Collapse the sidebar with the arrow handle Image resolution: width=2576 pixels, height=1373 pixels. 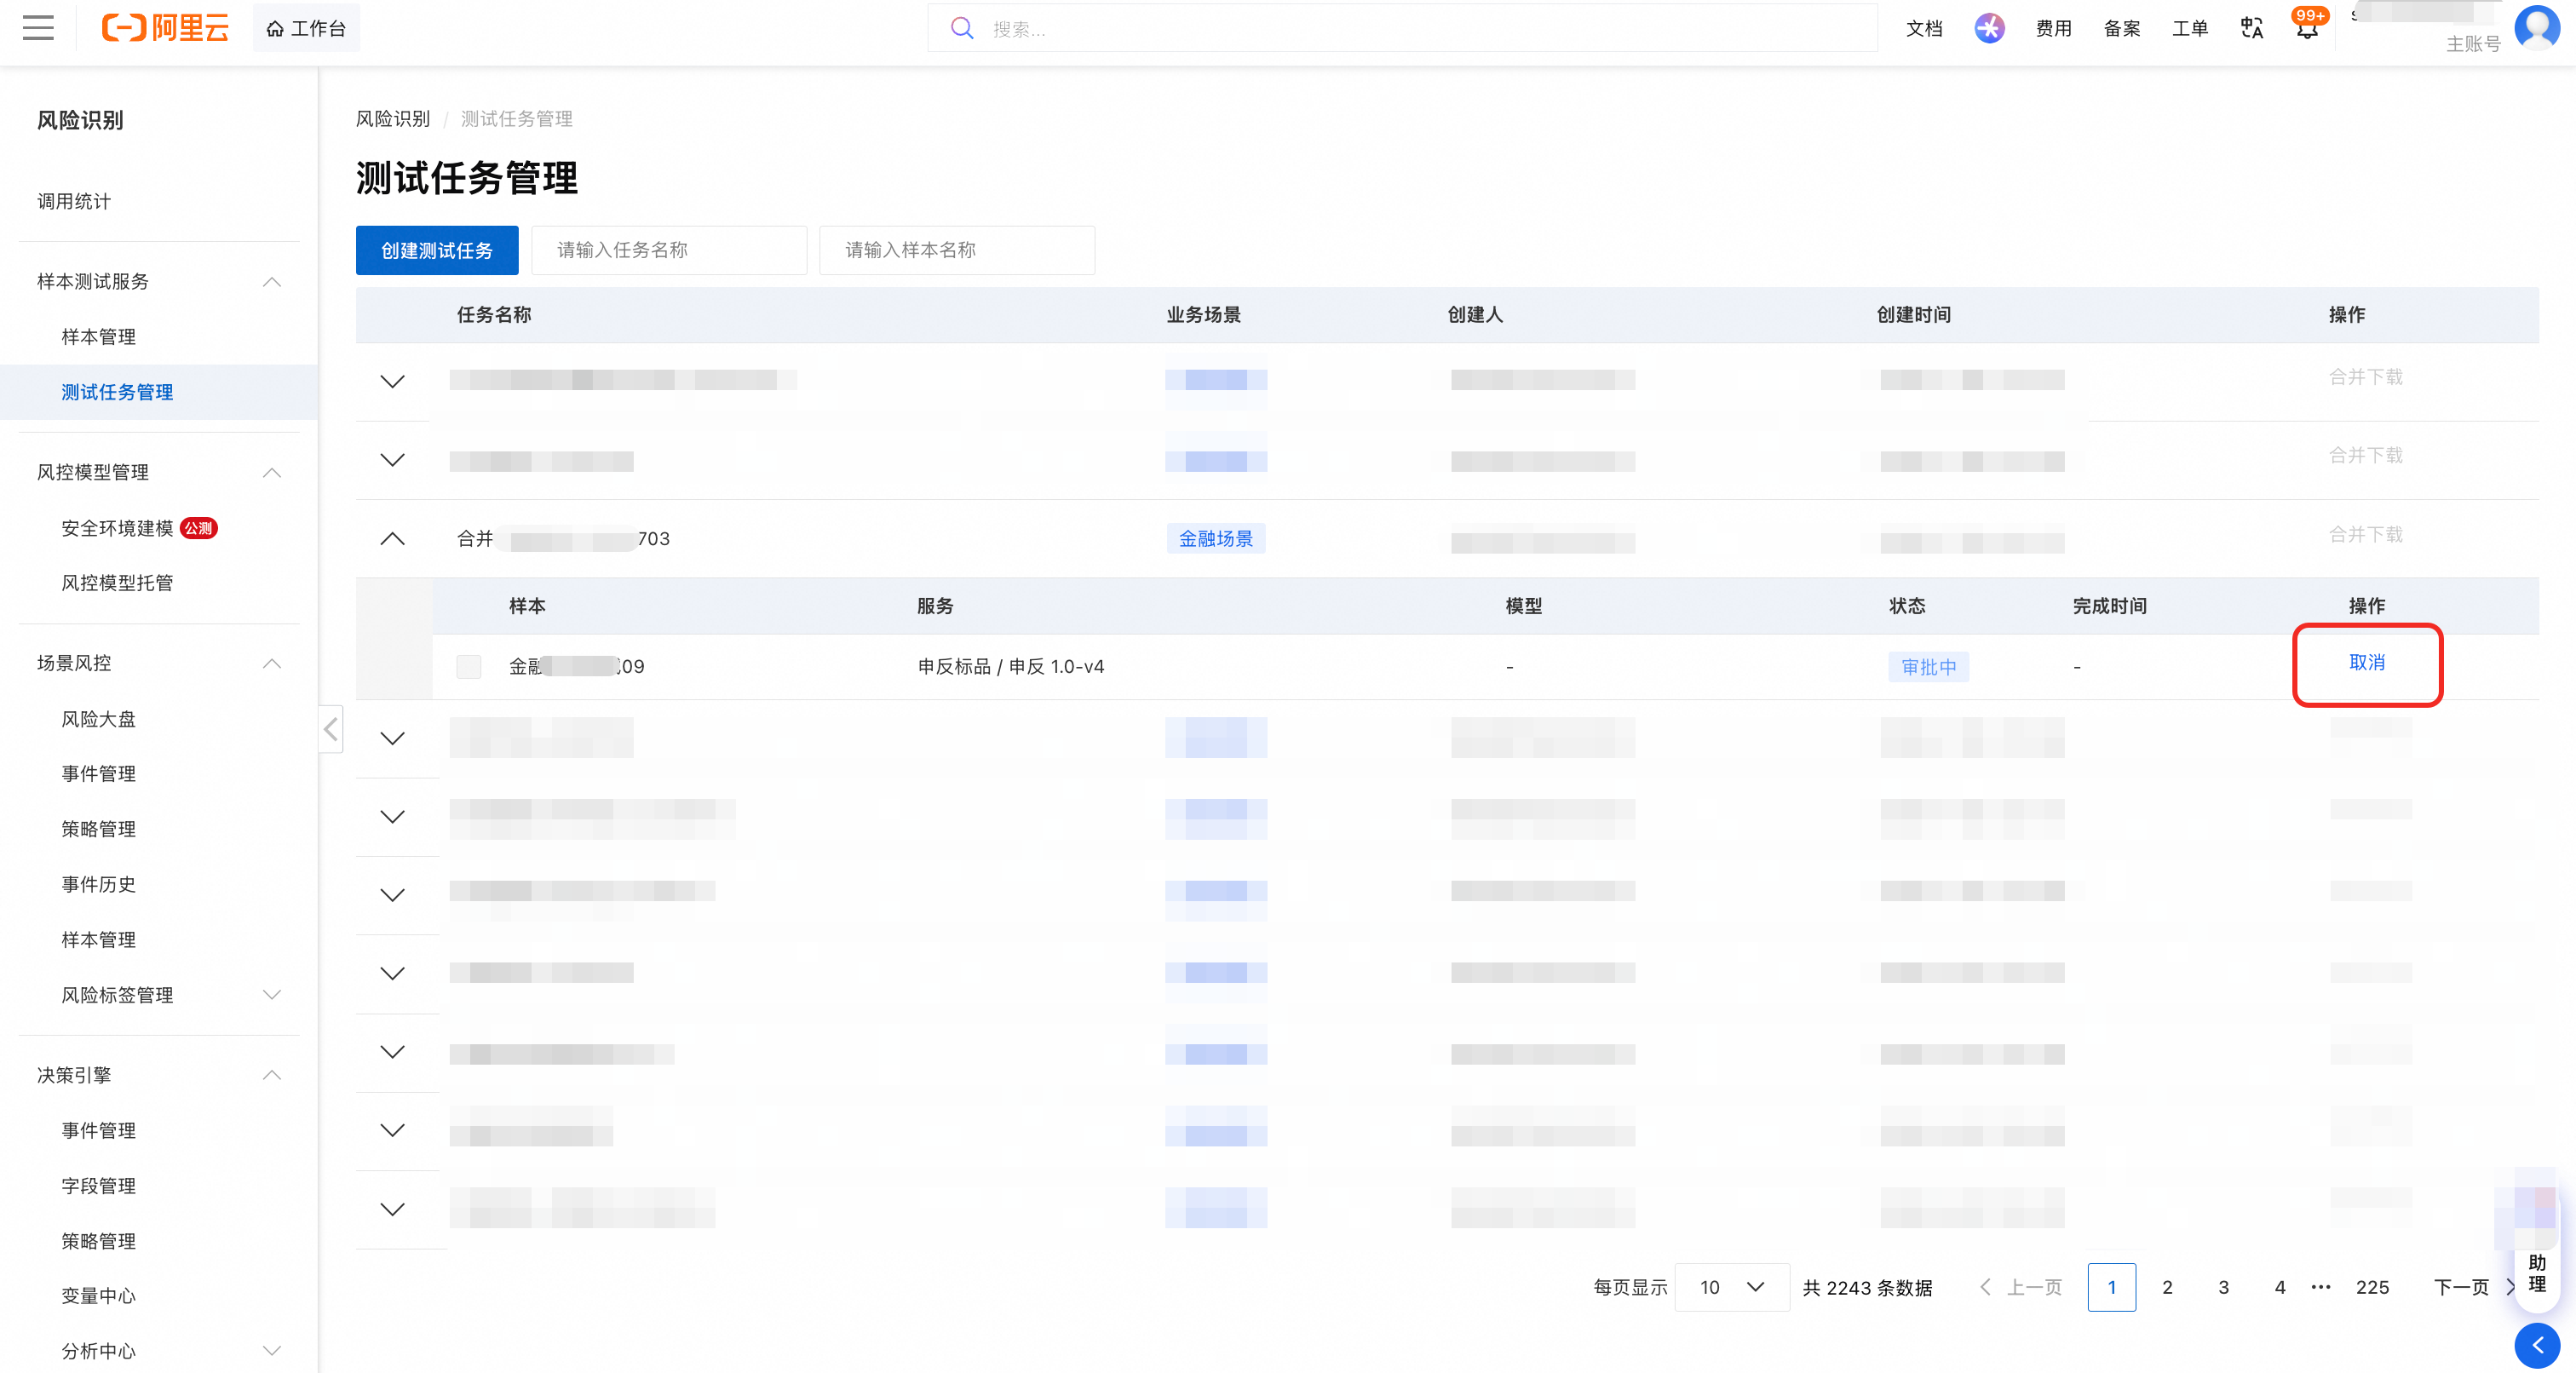[x=331, y=729]
